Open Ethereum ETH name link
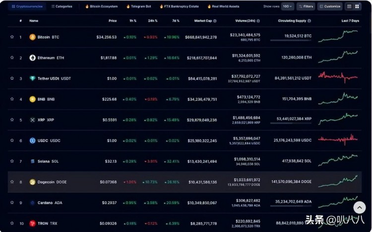 (x=51, y=58)
